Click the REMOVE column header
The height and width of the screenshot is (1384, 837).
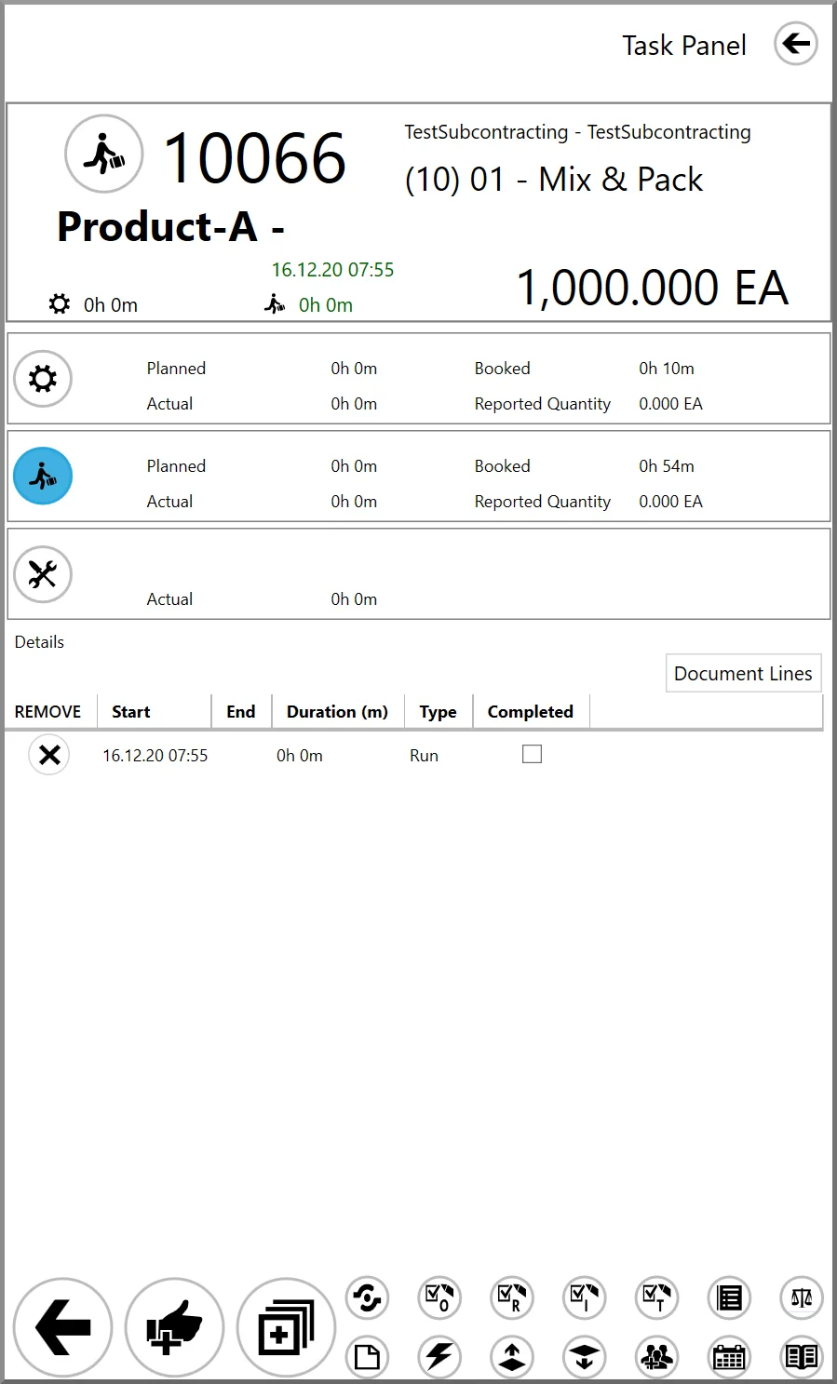[48, 711]
